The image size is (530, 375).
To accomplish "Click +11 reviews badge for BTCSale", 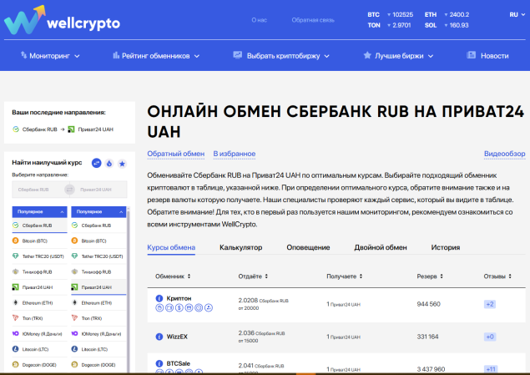I will tap(491, 369).
